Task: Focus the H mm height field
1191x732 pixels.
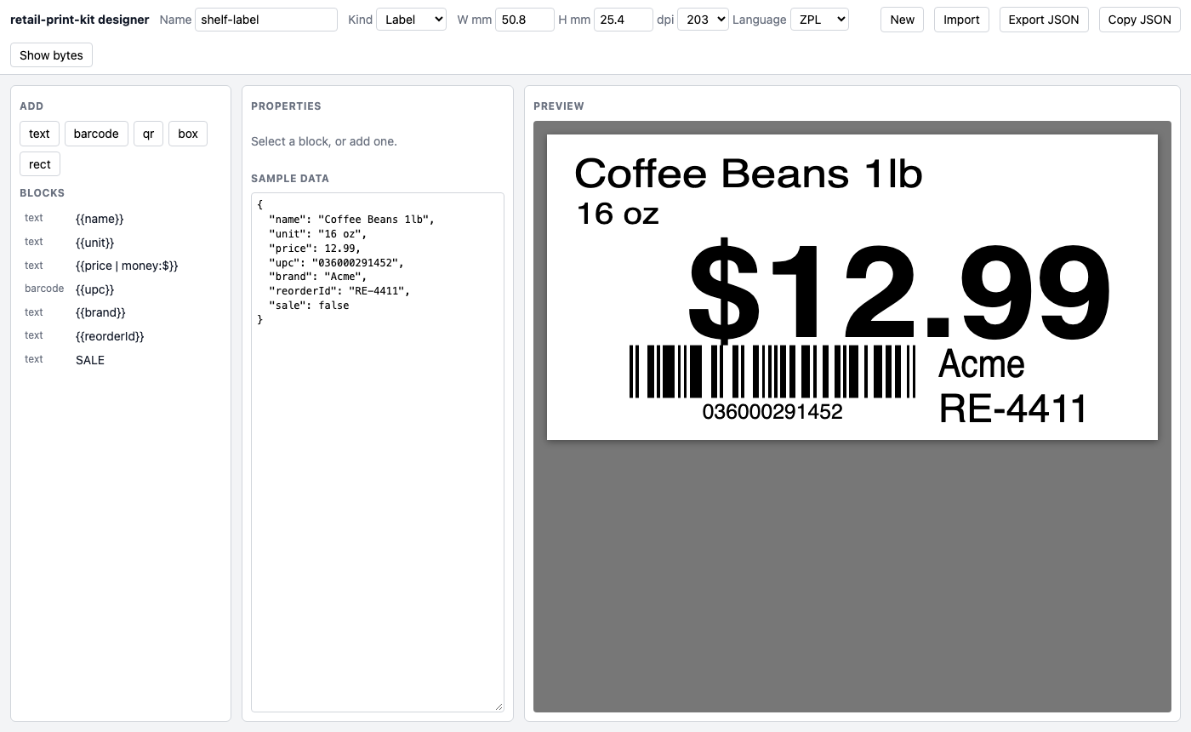Action: (x=624, y=20)
